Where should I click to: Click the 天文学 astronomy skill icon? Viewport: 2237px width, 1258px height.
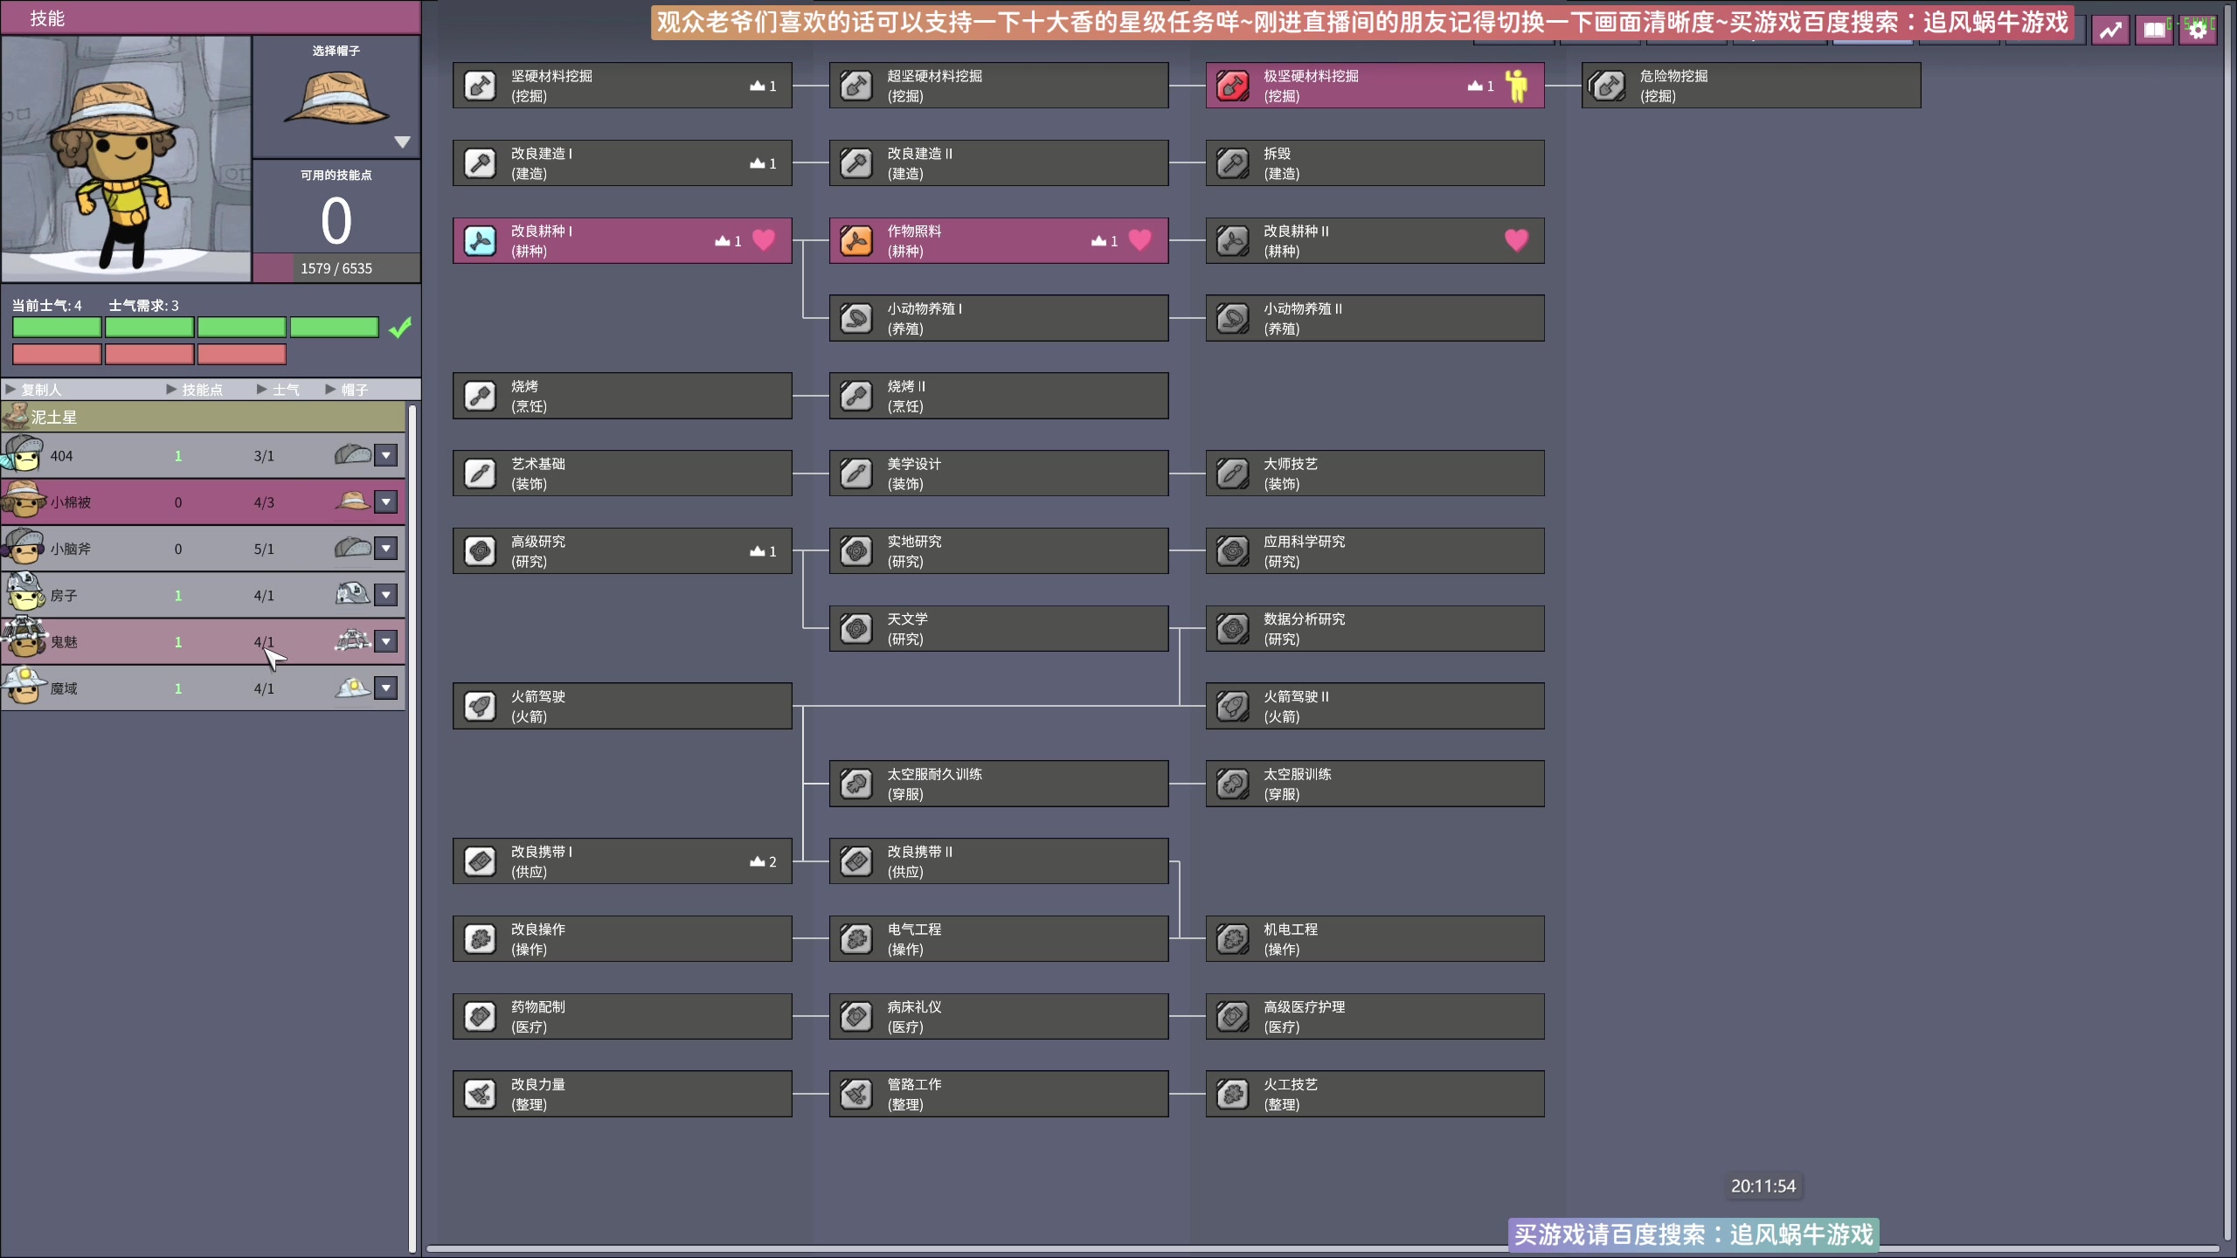click(856, 628)
